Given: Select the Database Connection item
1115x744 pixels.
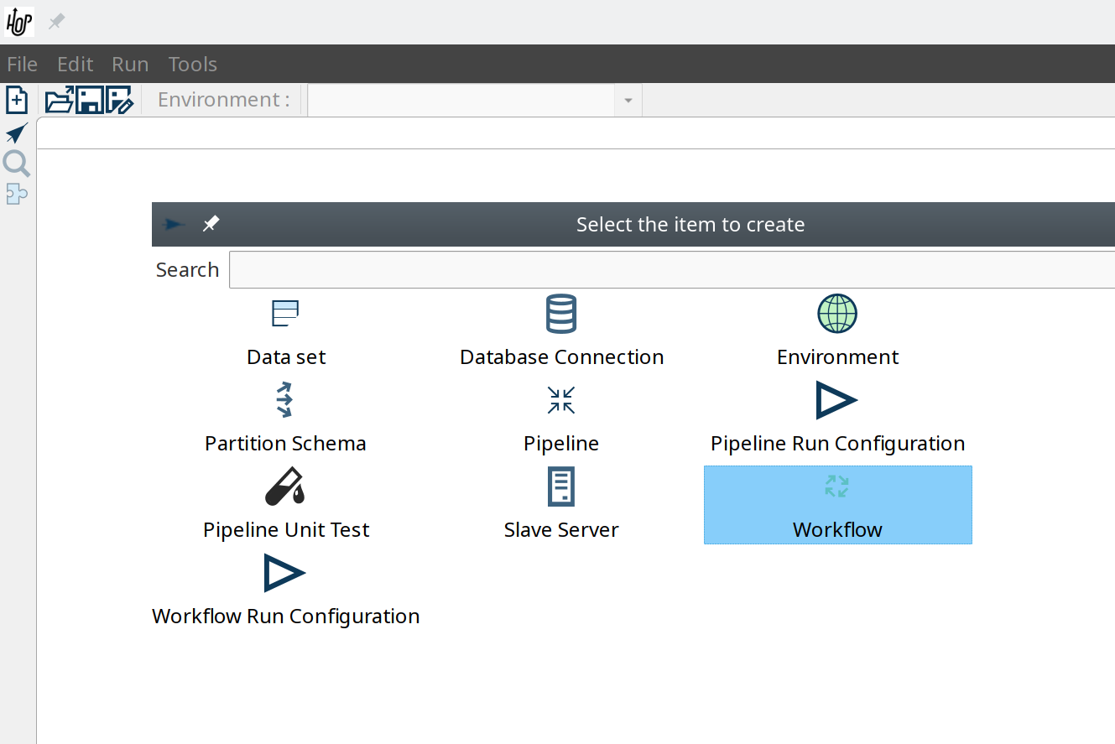Looking at the screenshot, I should point(561,330).
